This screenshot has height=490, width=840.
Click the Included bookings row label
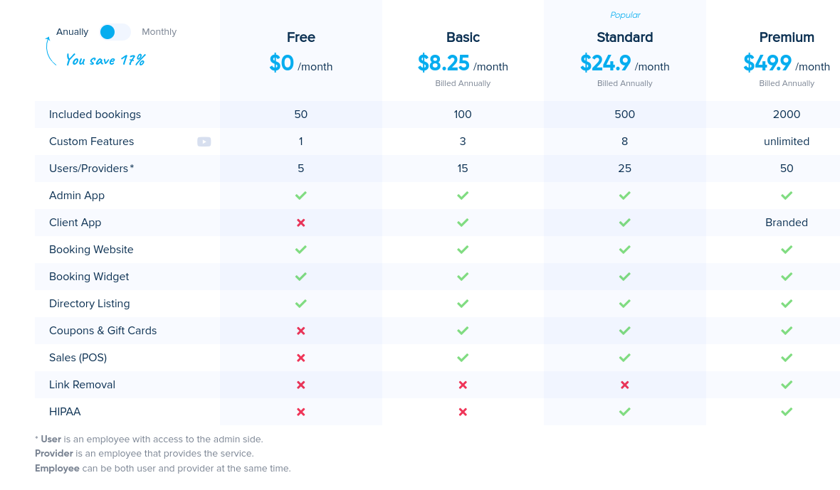pos(95,114)
